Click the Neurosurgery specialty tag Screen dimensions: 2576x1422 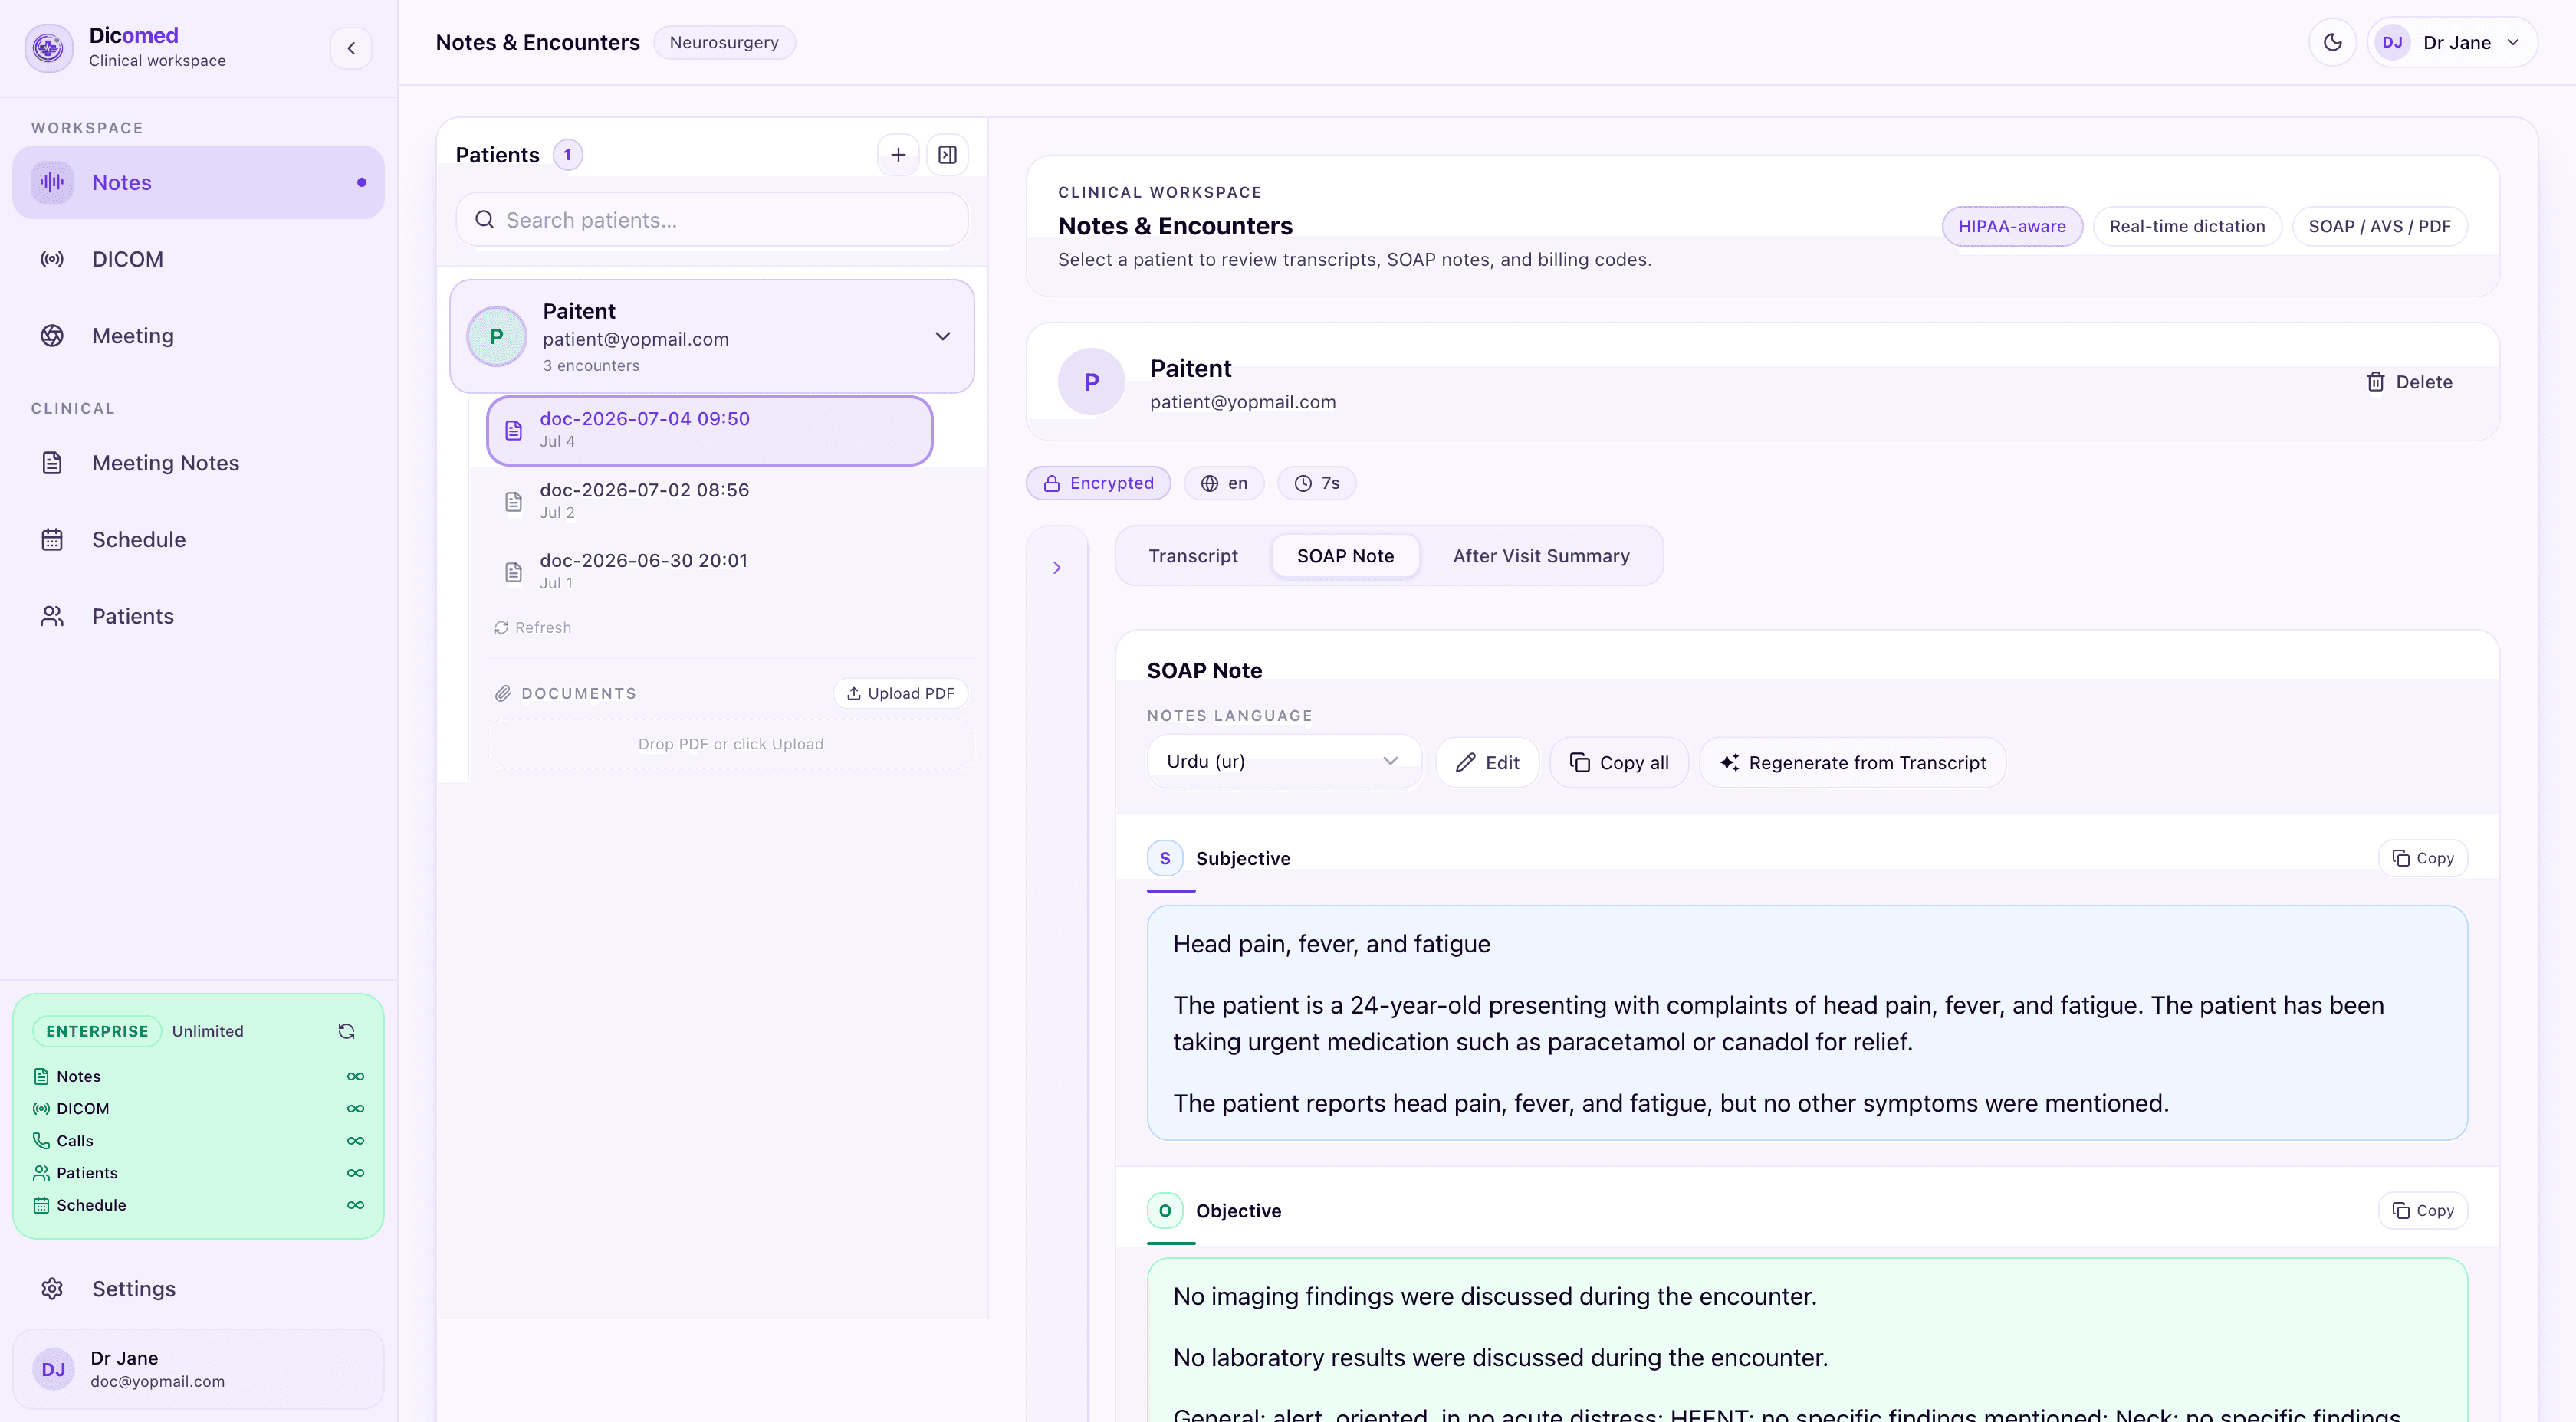(724, 43)
